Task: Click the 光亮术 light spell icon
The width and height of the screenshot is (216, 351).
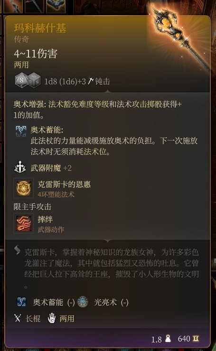Action: click(x=83, y=302)
